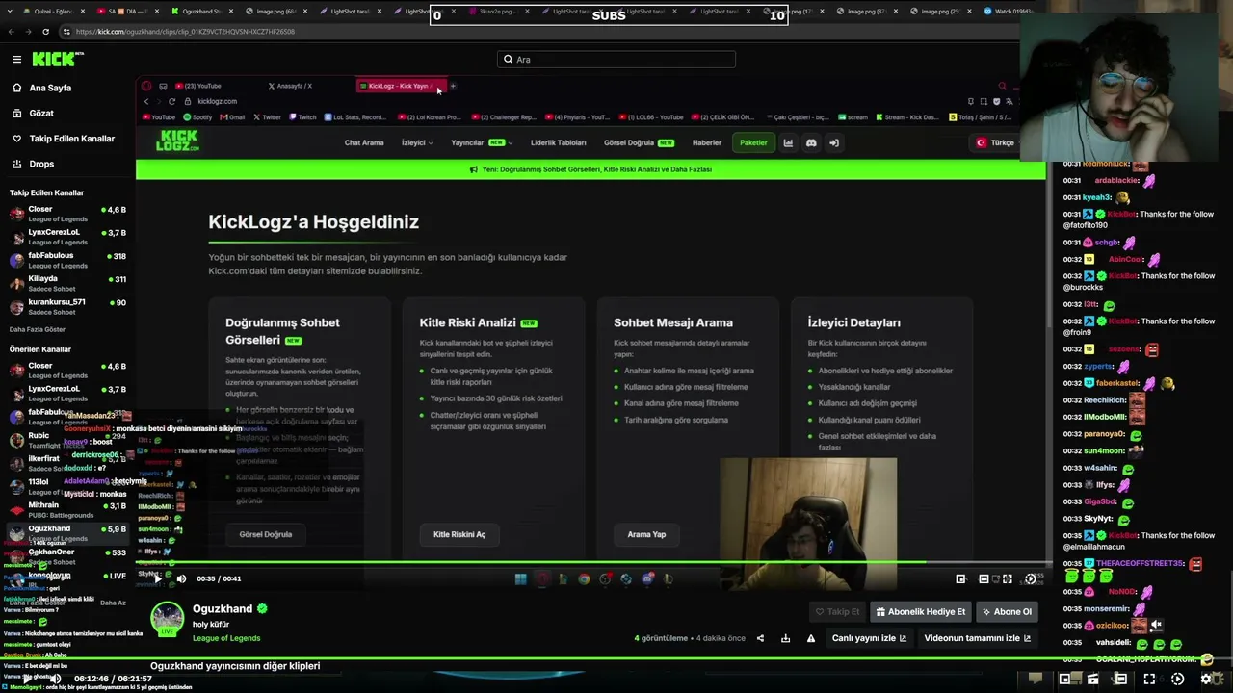Viewport: 1233px width, 693px height.
Task: Click the Arama Yap button
Action: tap(646, 534)
